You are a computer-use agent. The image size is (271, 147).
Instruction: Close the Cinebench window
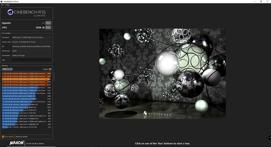tap(267, 1)
